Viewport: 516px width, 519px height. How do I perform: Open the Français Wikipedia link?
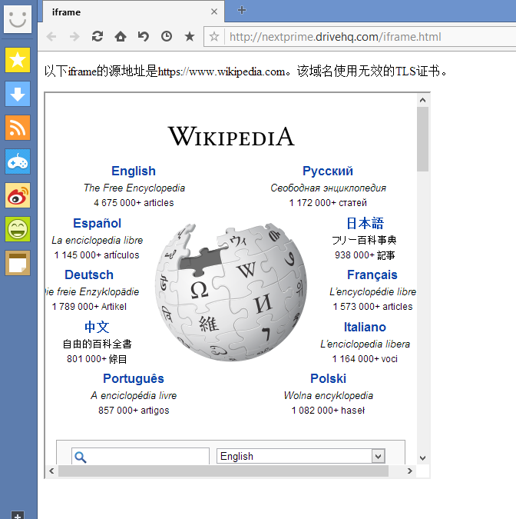point(372,275)
